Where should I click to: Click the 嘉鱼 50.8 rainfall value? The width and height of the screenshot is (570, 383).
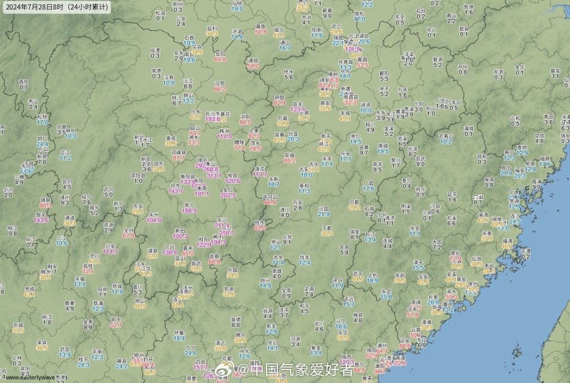(x=261, y=29)
